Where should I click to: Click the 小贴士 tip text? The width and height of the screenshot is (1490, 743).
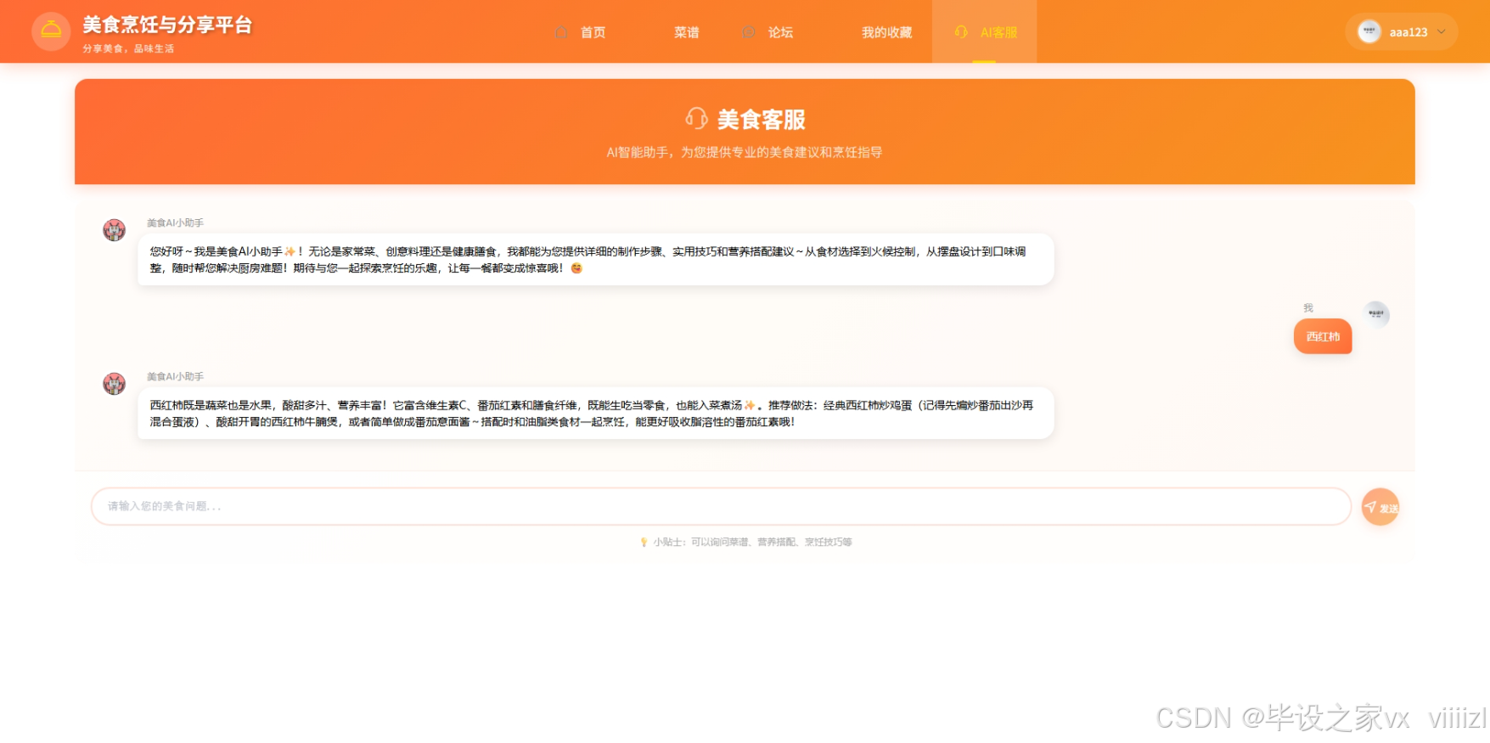coord(753,542)
